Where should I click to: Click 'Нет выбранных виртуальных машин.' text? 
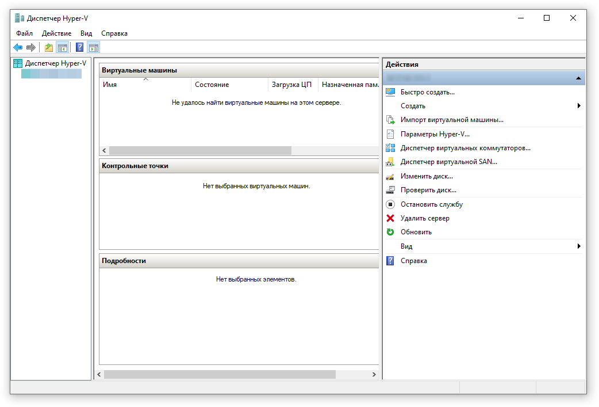tap(256, 186)
